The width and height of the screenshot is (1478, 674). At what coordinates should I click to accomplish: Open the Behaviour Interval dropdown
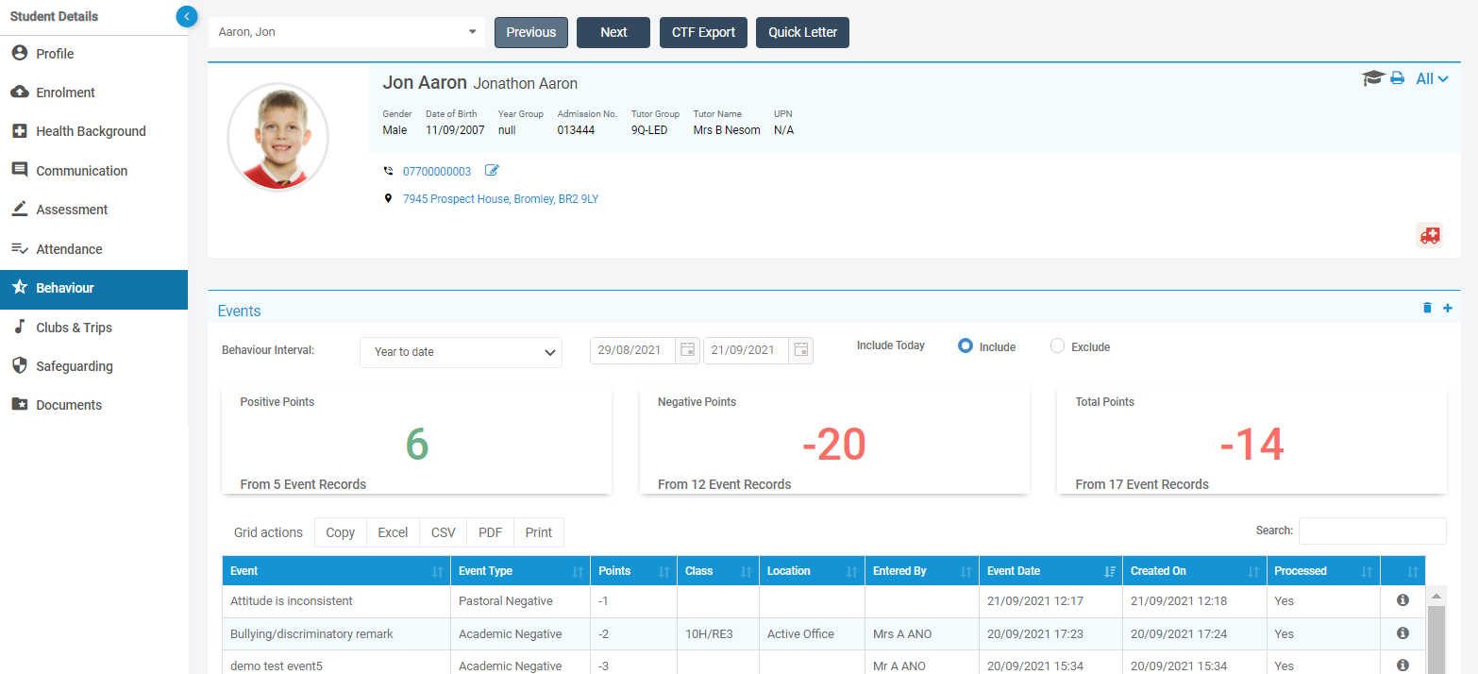tap(461, 352)
